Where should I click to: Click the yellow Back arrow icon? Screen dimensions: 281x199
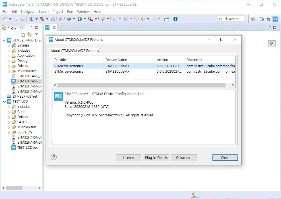(143, 19)
